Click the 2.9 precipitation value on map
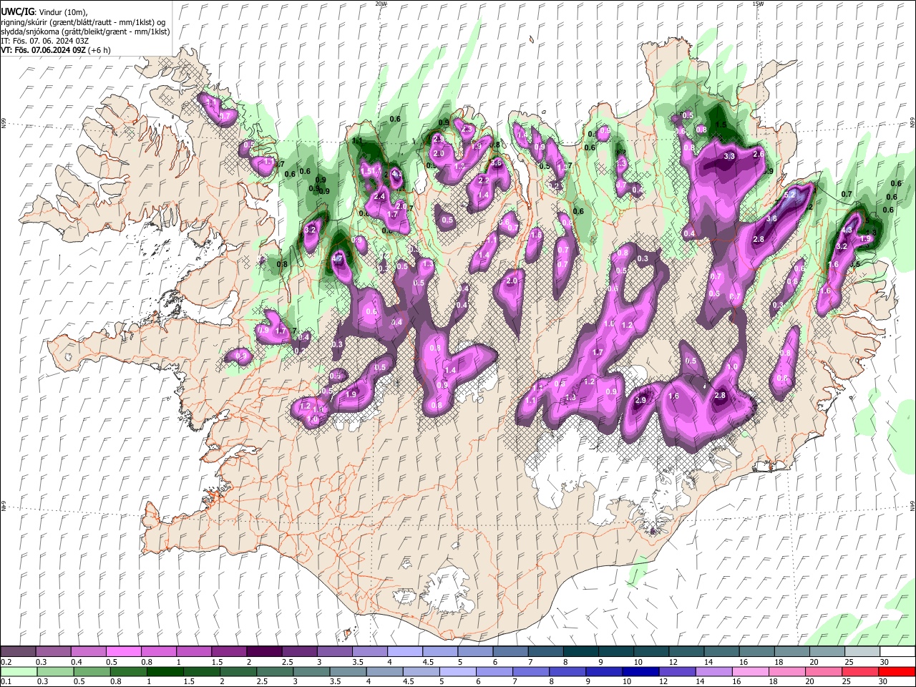916x687 pixels. [x=640, y=400]
